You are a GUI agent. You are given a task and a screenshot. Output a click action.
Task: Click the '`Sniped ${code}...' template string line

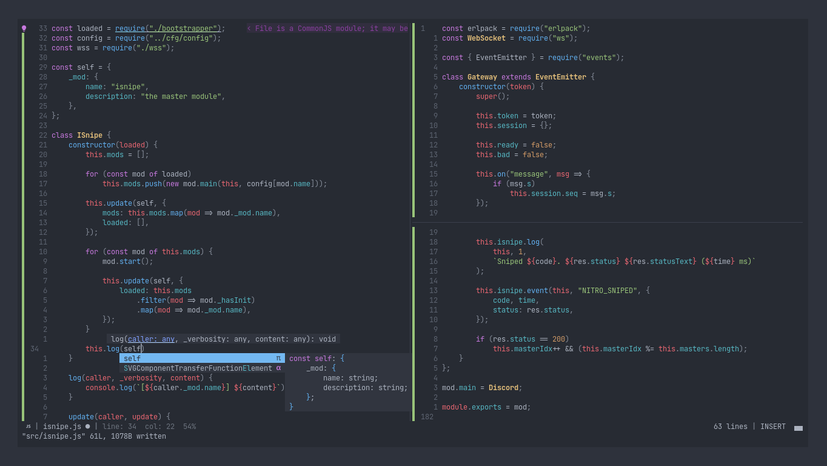click(x=624, y=261)
